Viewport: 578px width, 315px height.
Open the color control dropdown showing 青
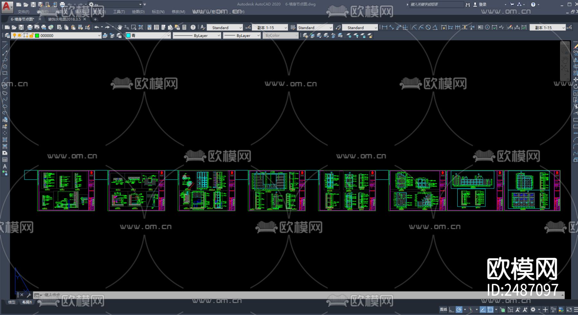tap(148, 35)
